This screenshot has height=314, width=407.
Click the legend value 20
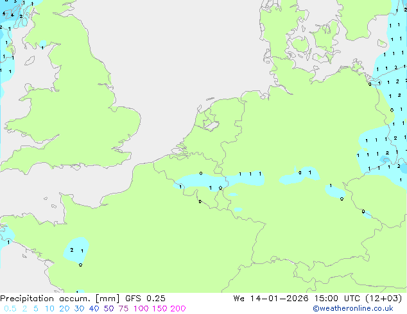[64, 309]
